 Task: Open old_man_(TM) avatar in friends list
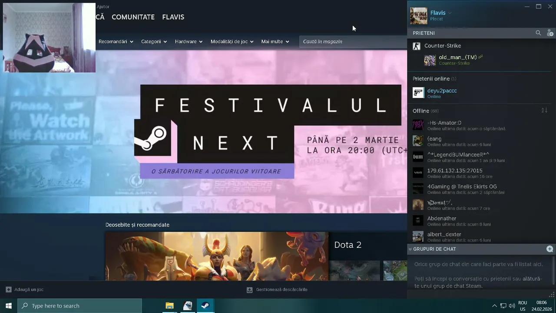coord(430,60)
